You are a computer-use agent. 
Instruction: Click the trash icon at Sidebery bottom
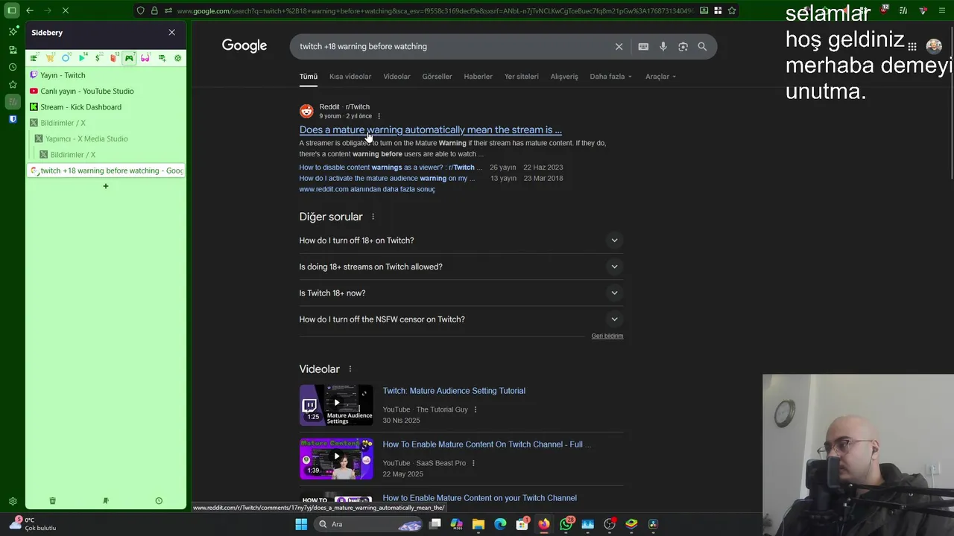point(52,501)
